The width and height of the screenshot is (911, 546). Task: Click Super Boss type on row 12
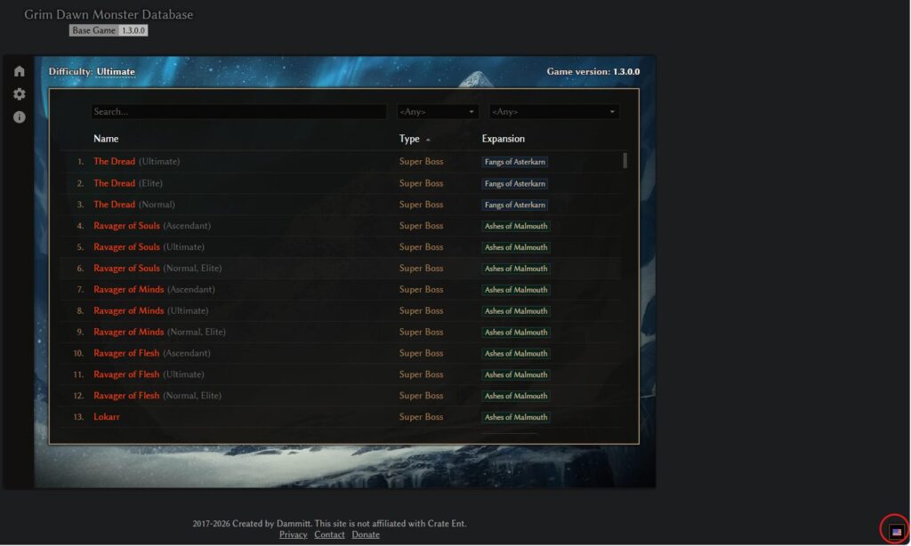point(421,396)
